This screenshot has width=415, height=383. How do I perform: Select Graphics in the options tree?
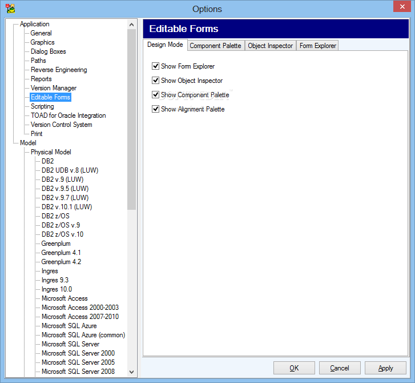(42, 42)
